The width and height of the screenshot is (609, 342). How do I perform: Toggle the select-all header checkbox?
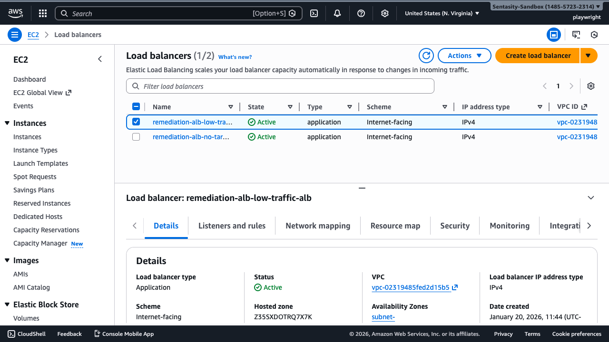pos(136,107)
